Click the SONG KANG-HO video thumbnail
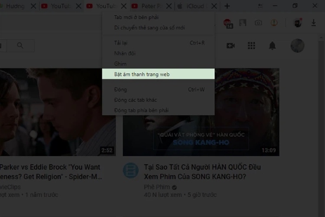This screenshot has height=217, width=325. click(x=201, y=112)
